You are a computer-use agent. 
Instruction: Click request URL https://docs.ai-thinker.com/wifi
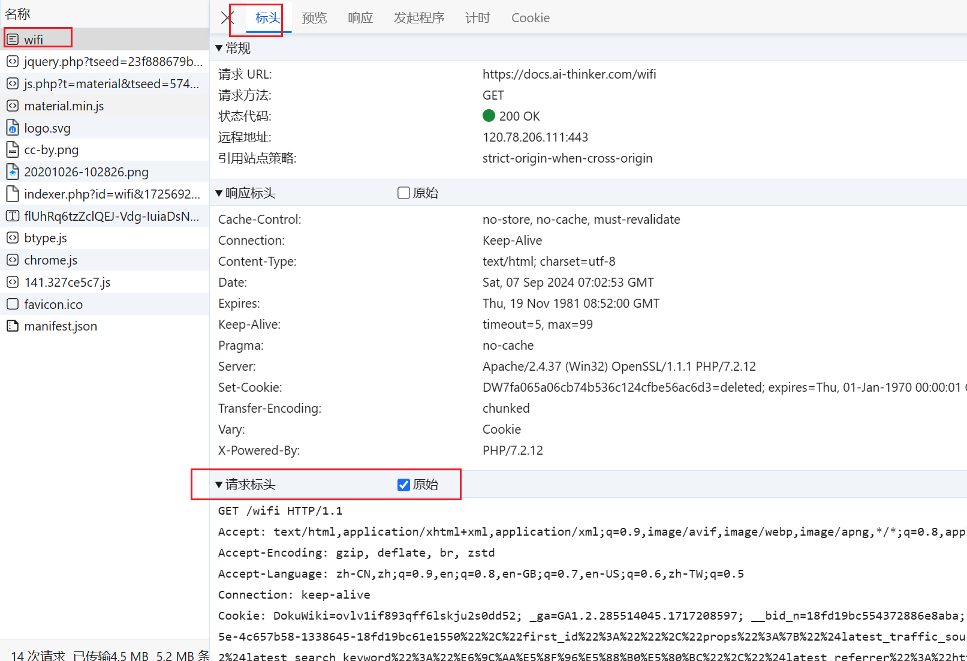pos(569,74)
